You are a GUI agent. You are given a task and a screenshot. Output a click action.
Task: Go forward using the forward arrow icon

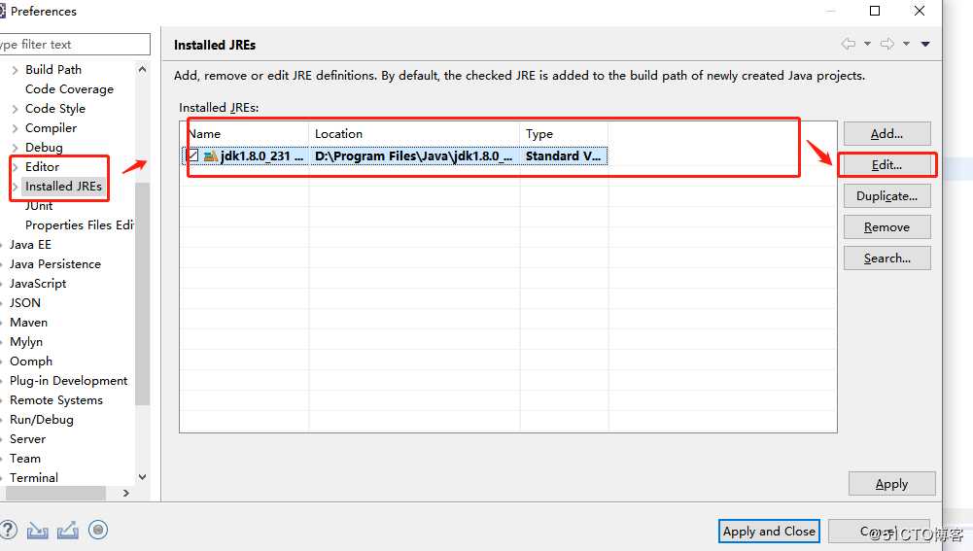[x=887, y=44]
